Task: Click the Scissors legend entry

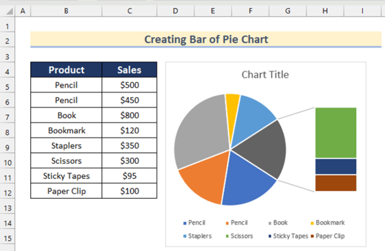Action: coord(239,236)
